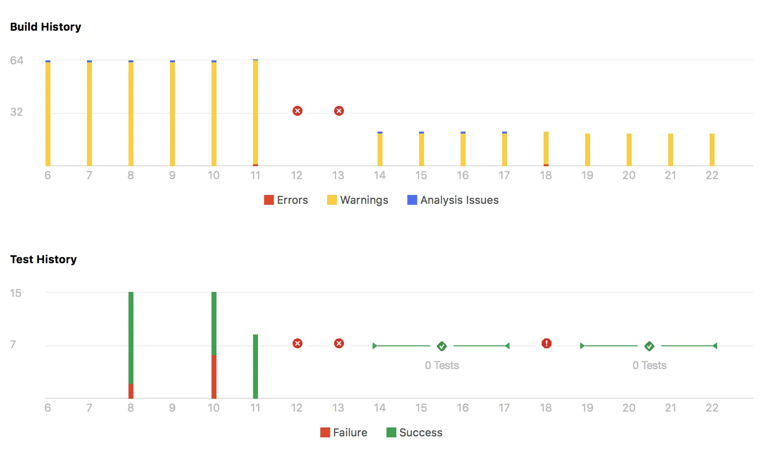Click the green range end arrow at 17
769x470 pixels.
click(x=507, y=346)
